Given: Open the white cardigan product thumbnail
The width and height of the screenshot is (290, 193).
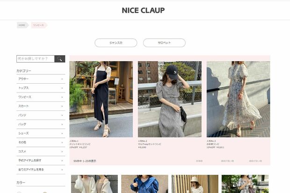Looking at the screenshot, I should 94,184.
